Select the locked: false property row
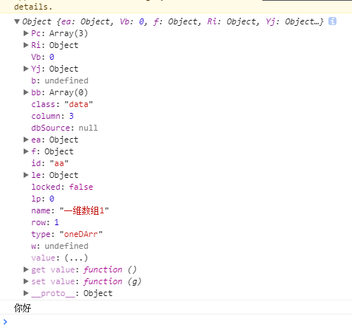Viewport: 352px width, 330px height. (x=62, y=187)
